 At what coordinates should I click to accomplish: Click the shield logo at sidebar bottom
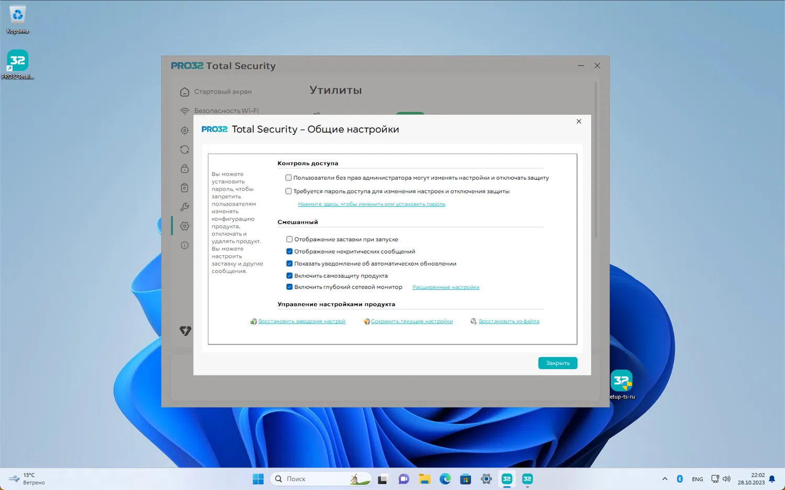(x=185, y=331)
